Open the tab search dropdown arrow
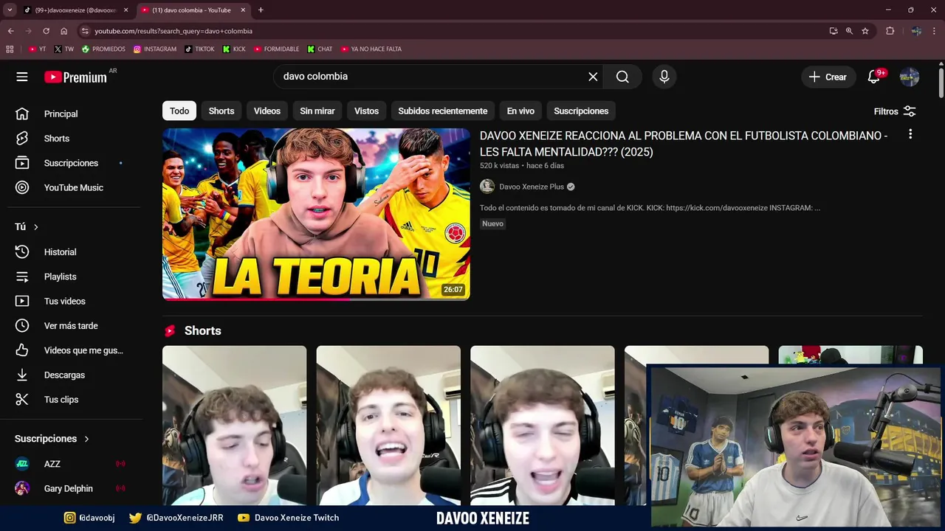Viewport: 945px width, 531px height. point(10,10)
